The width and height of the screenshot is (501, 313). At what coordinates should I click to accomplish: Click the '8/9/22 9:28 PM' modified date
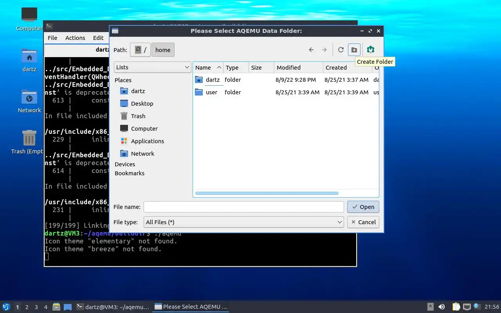[x=296, y=80]
